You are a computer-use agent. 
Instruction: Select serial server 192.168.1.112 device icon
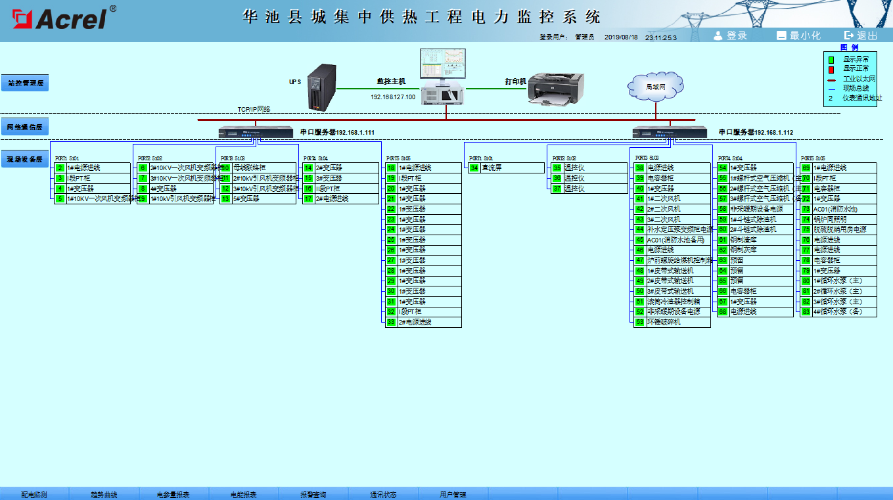point(670,132)
